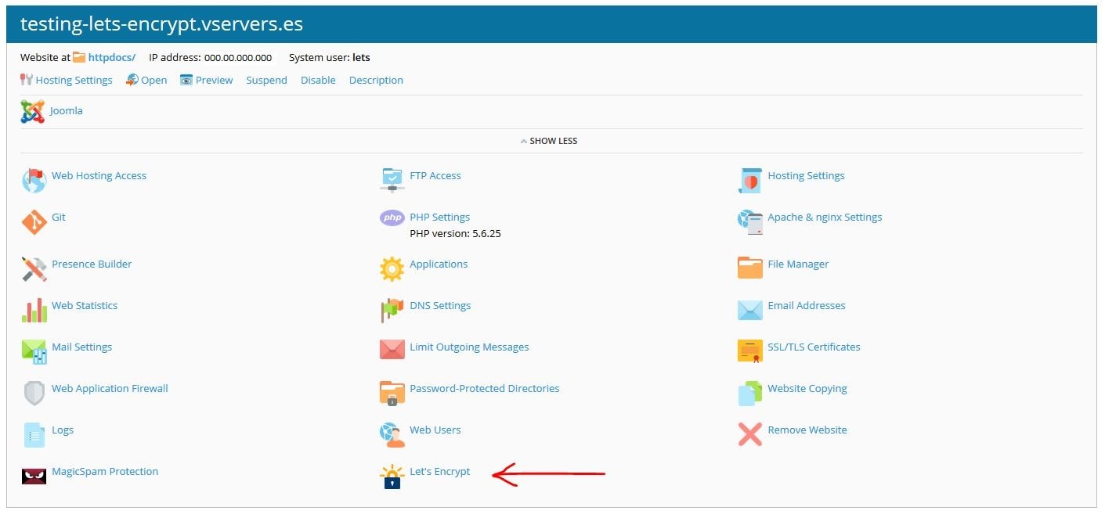Click the Web Application Firewall shield icon
This screenshot has height=518, width=1105.
pyautogui.click(x=34, y=393)
